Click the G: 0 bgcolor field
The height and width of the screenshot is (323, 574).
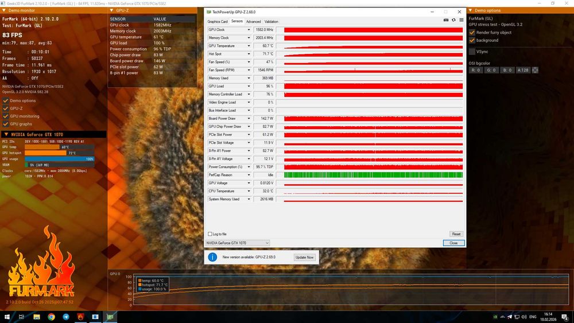(491, 70)
